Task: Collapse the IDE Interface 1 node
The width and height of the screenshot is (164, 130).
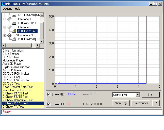Action: pos(5,19)
